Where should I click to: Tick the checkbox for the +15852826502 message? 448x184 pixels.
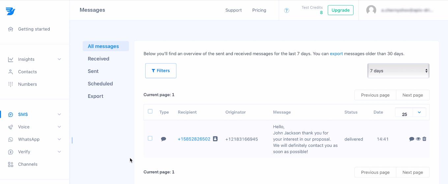(150, 138)
